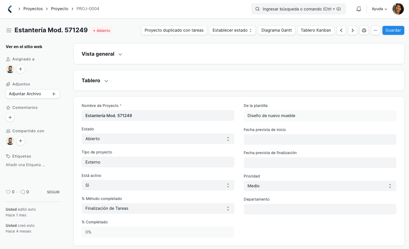This screenshot has width=409, height=249.
Task: Open the Ayuda help menu
Action: pyautogui.click(x=380, y=9)
